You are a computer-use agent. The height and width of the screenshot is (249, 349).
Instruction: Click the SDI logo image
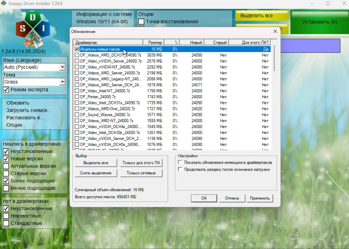33,29
